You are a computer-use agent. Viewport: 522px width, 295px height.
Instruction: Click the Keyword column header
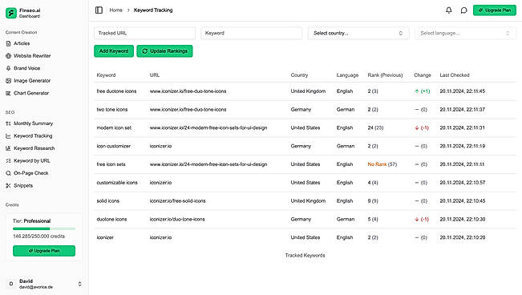[x=106, y=75]
